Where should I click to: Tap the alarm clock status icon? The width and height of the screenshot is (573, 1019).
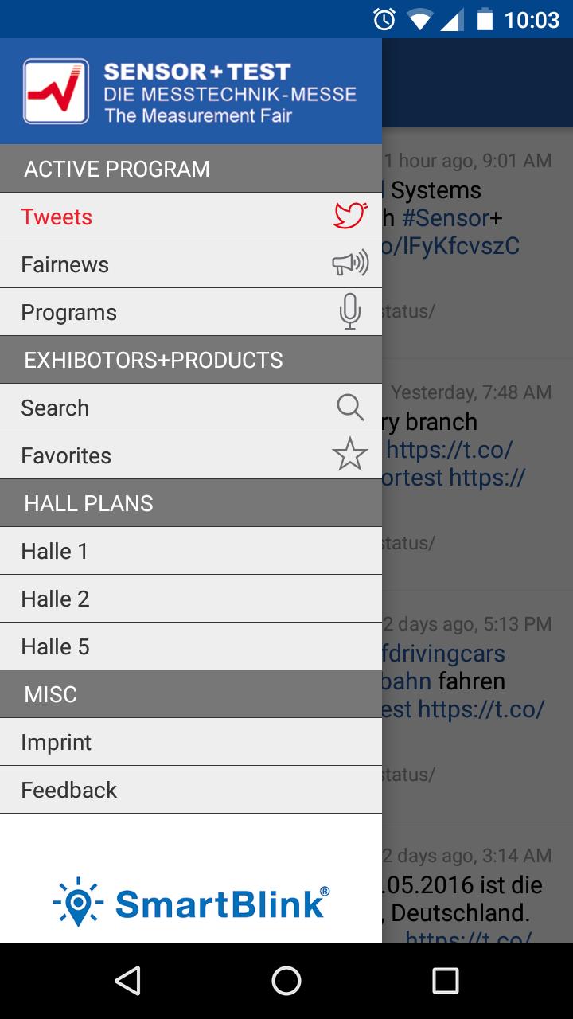pyautogui.click(x=384, y=19)
